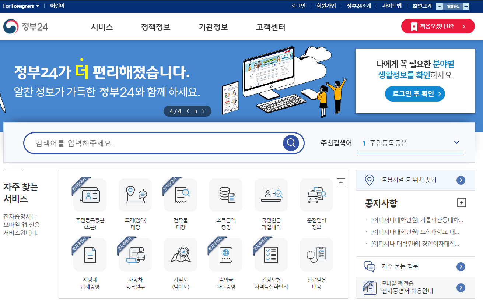Open the 건강보험 자격득실확인서 icon
Image resolution: width=483 pixels, height=305 pixels.
[271, 255]
